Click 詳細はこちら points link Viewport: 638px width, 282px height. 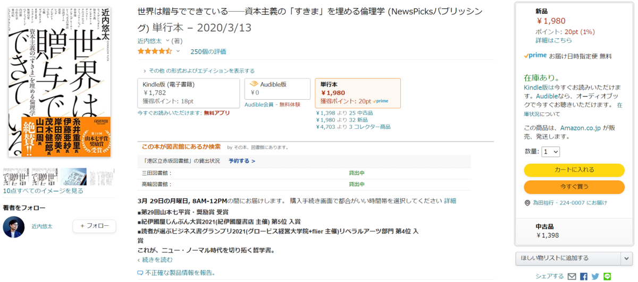point(553,40)
